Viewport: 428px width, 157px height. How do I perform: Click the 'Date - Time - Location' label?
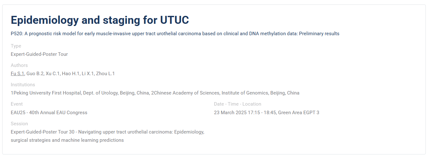(x=238, y=104)
